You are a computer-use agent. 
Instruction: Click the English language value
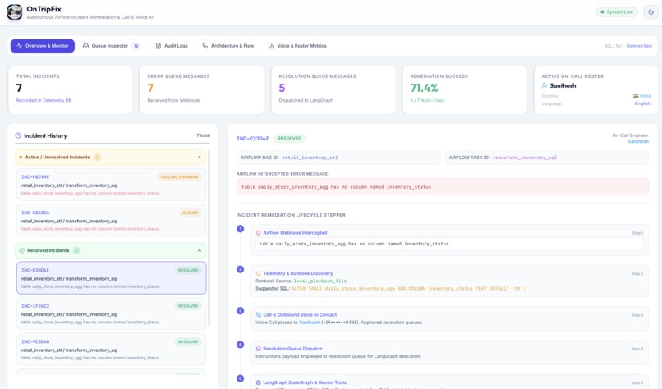tap(642, 103)
